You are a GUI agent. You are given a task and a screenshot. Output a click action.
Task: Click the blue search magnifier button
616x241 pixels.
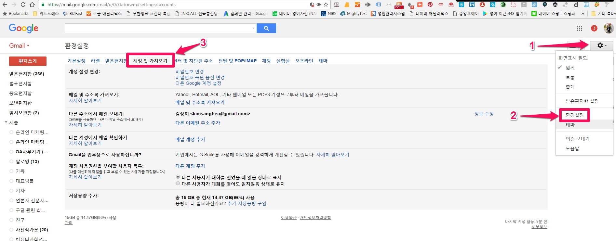pyautogui.click(x=266, y=28)
